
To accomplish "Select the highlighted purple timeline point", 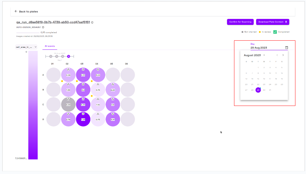I will tap(69, 56).
